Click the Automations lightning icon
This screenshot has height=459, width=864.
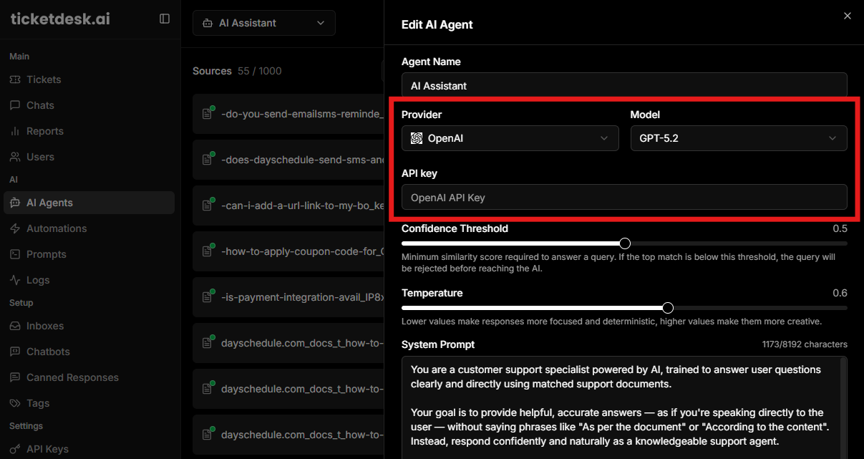[x=15, y=228]
